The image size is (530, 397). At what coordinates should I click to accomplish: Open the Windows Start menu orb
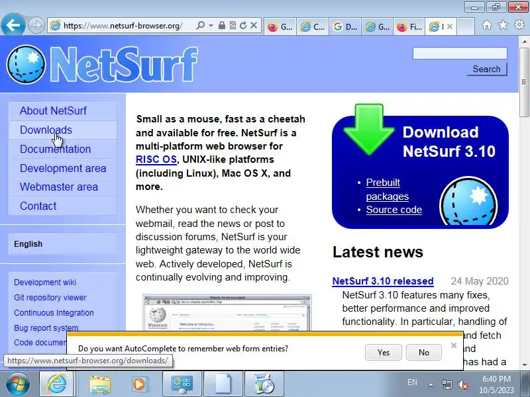[x=17, y=384]
